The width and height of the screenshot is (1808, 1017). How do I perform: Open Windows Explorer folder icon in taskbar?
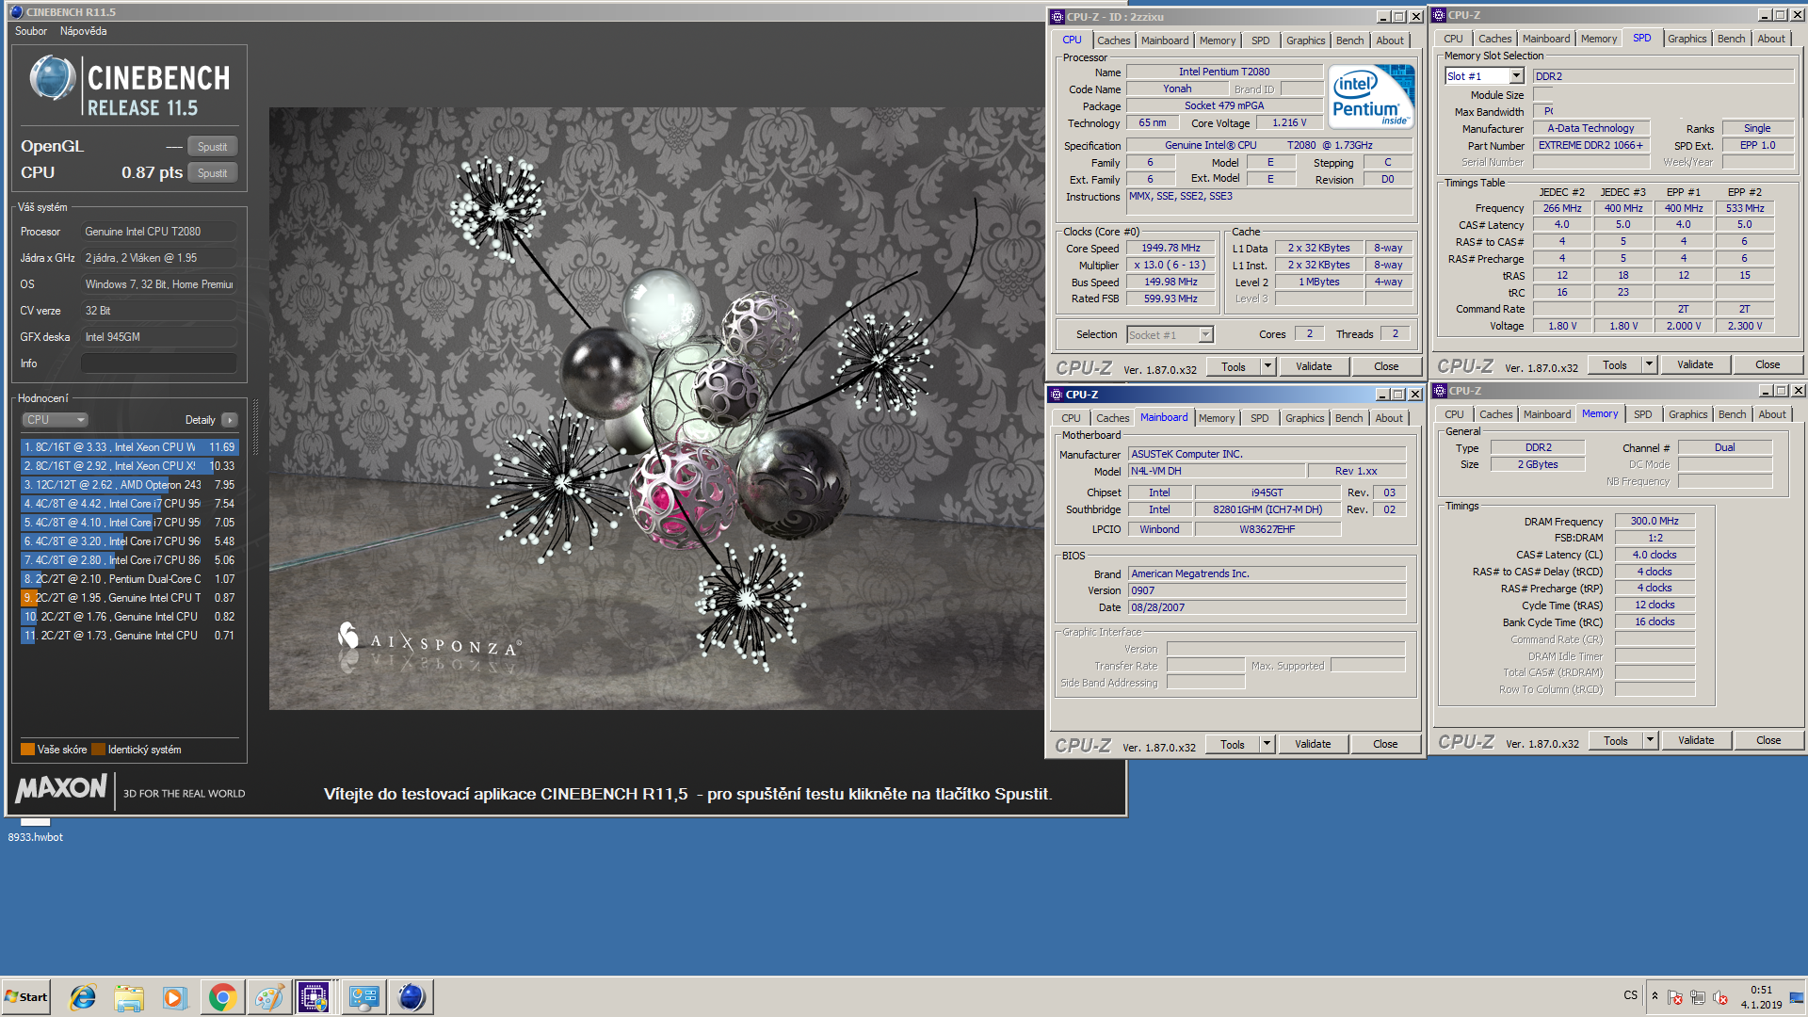(129, 997)
